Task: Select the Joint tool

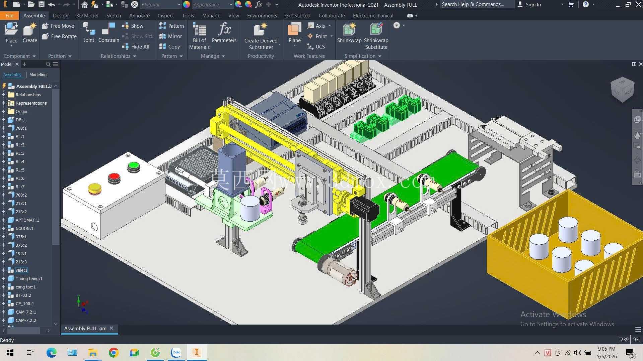Action: point(89,33)
